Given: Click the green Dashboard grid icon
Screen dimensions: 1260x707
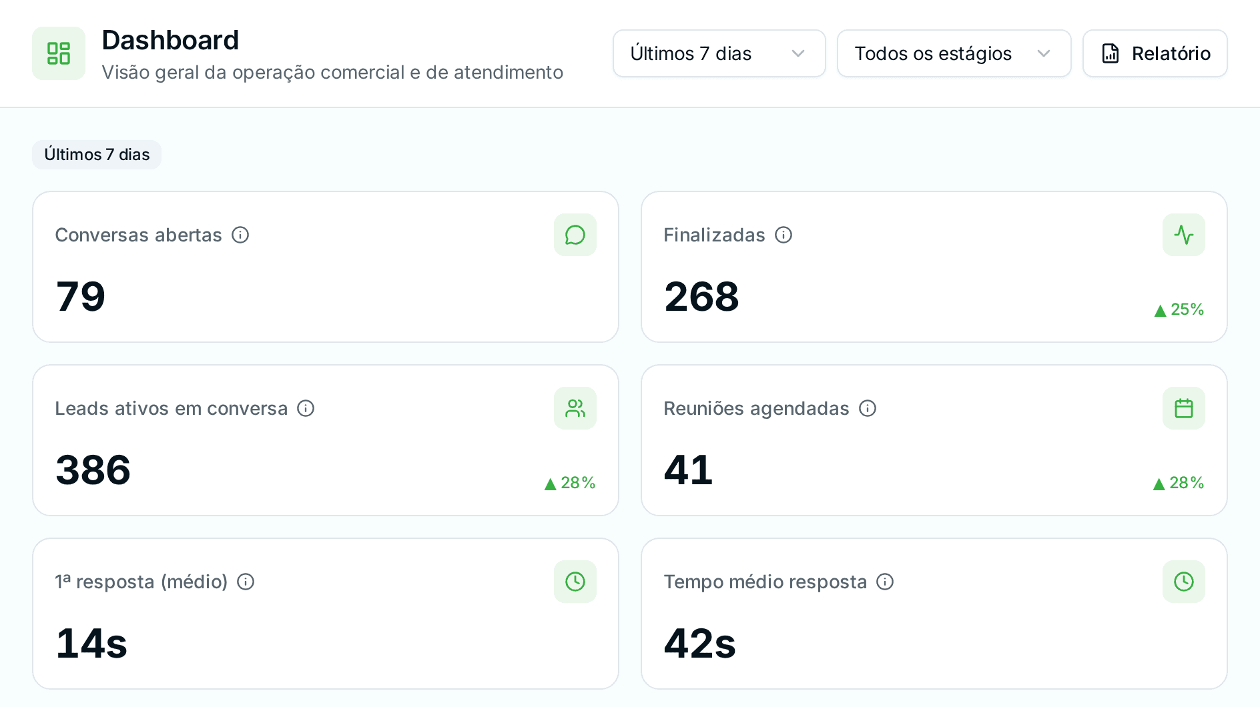Looking at the screenshot, I should point(59,53).
